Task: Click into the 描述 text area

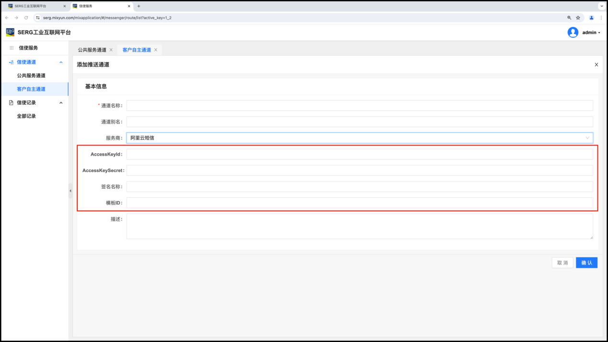Action: pyautogui.click(x=359, y=226)
